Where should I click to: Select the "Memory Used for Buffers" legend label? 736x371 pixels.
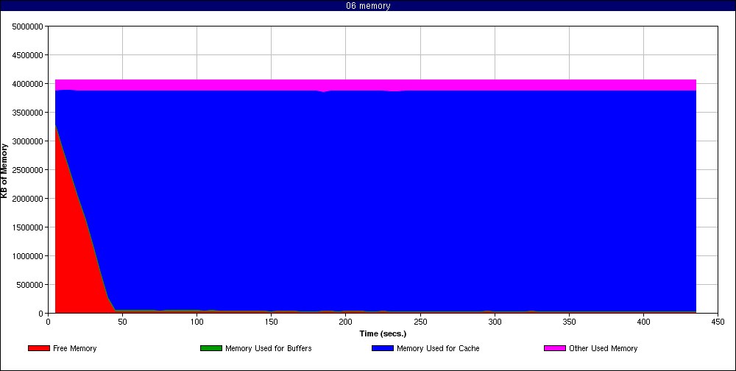point(269,348)
